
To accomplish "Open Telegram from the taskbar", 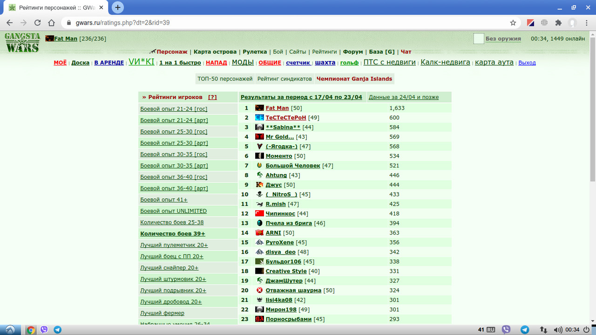I will click(58, 330).
